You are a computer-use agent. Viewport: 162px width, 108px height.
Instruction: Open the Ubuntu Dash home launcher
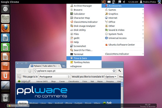[x=5, y=9]
